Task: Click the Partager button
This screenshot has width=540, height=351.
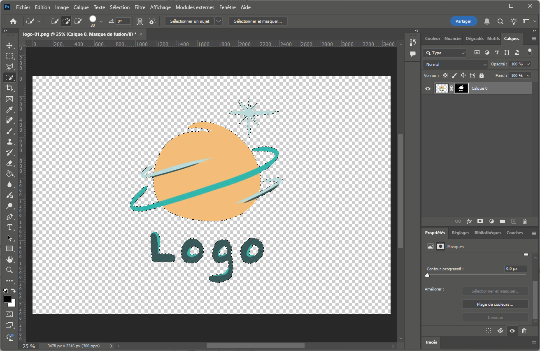Action: (x=463, y=21)
